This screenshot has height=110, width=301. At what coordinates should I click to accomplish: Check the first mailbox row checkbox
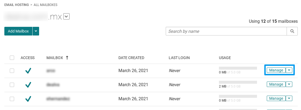(12, 71)
